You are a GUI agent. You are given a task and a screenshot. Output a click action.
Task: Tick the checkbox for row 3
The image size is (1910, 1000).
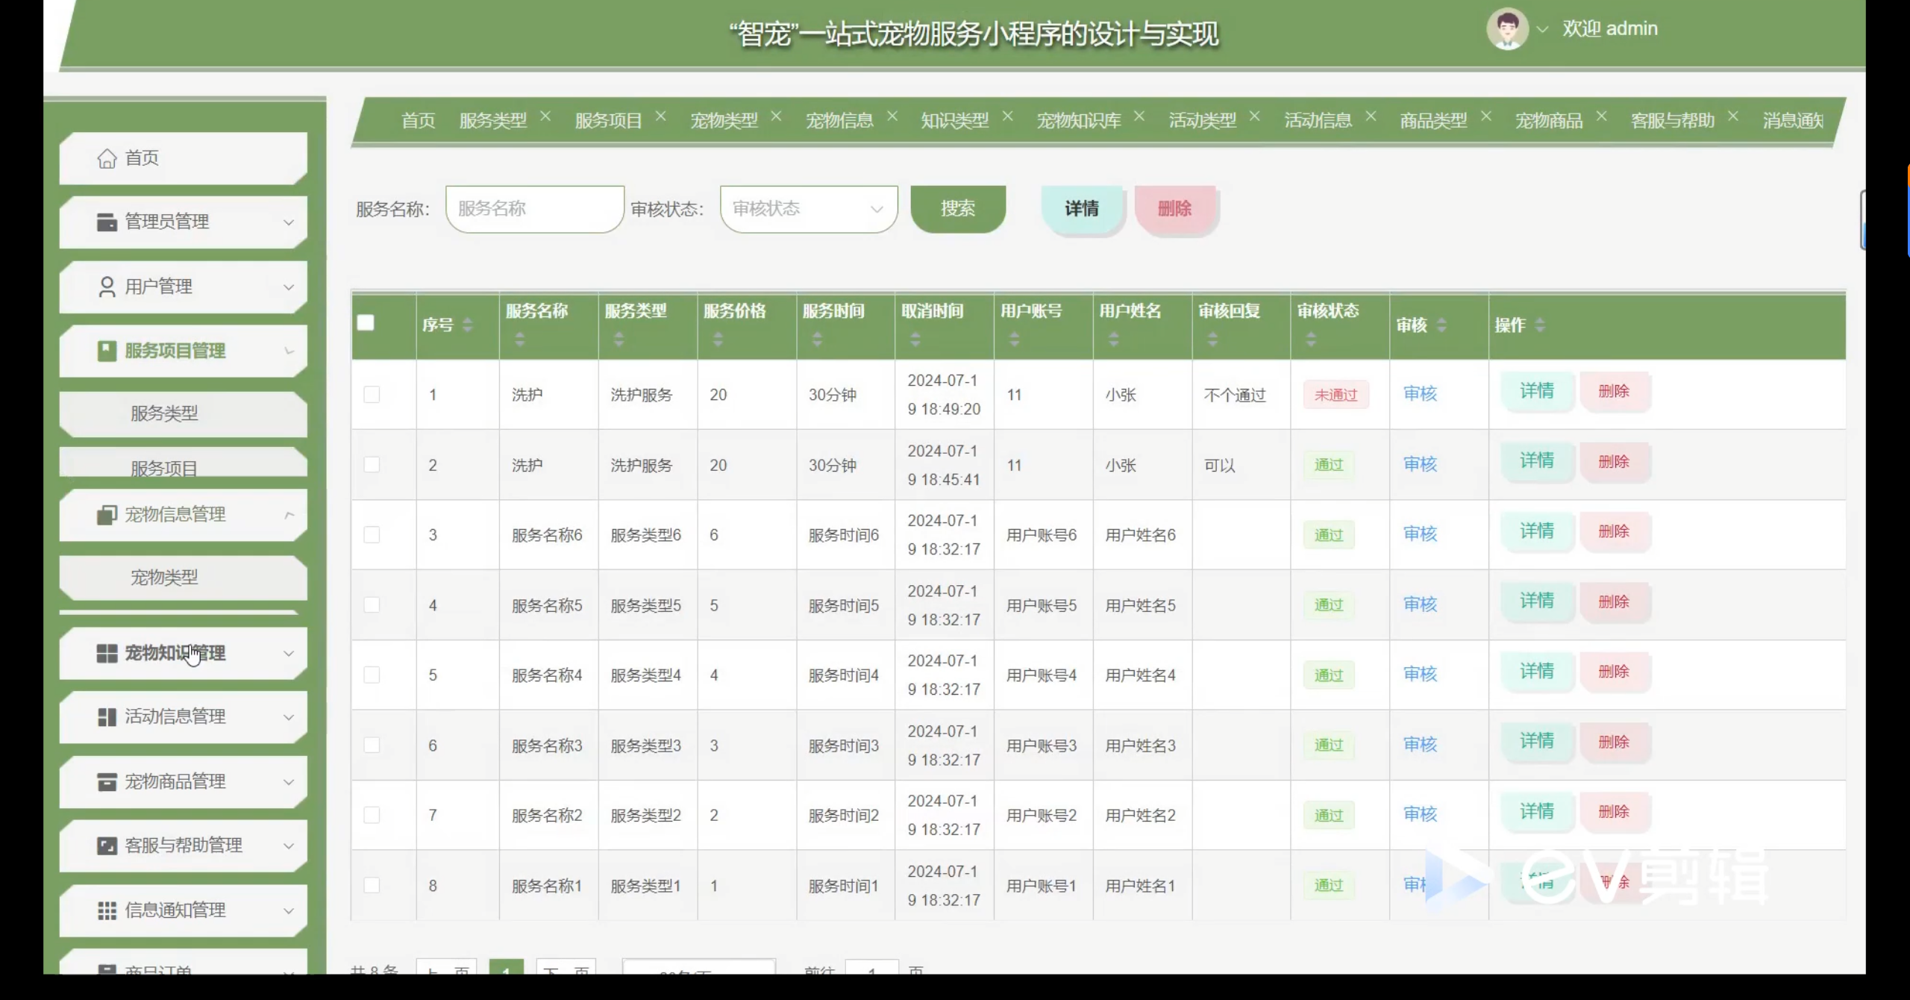[x=372, y=534]
